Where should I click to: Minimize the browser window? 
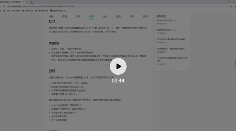228,2
